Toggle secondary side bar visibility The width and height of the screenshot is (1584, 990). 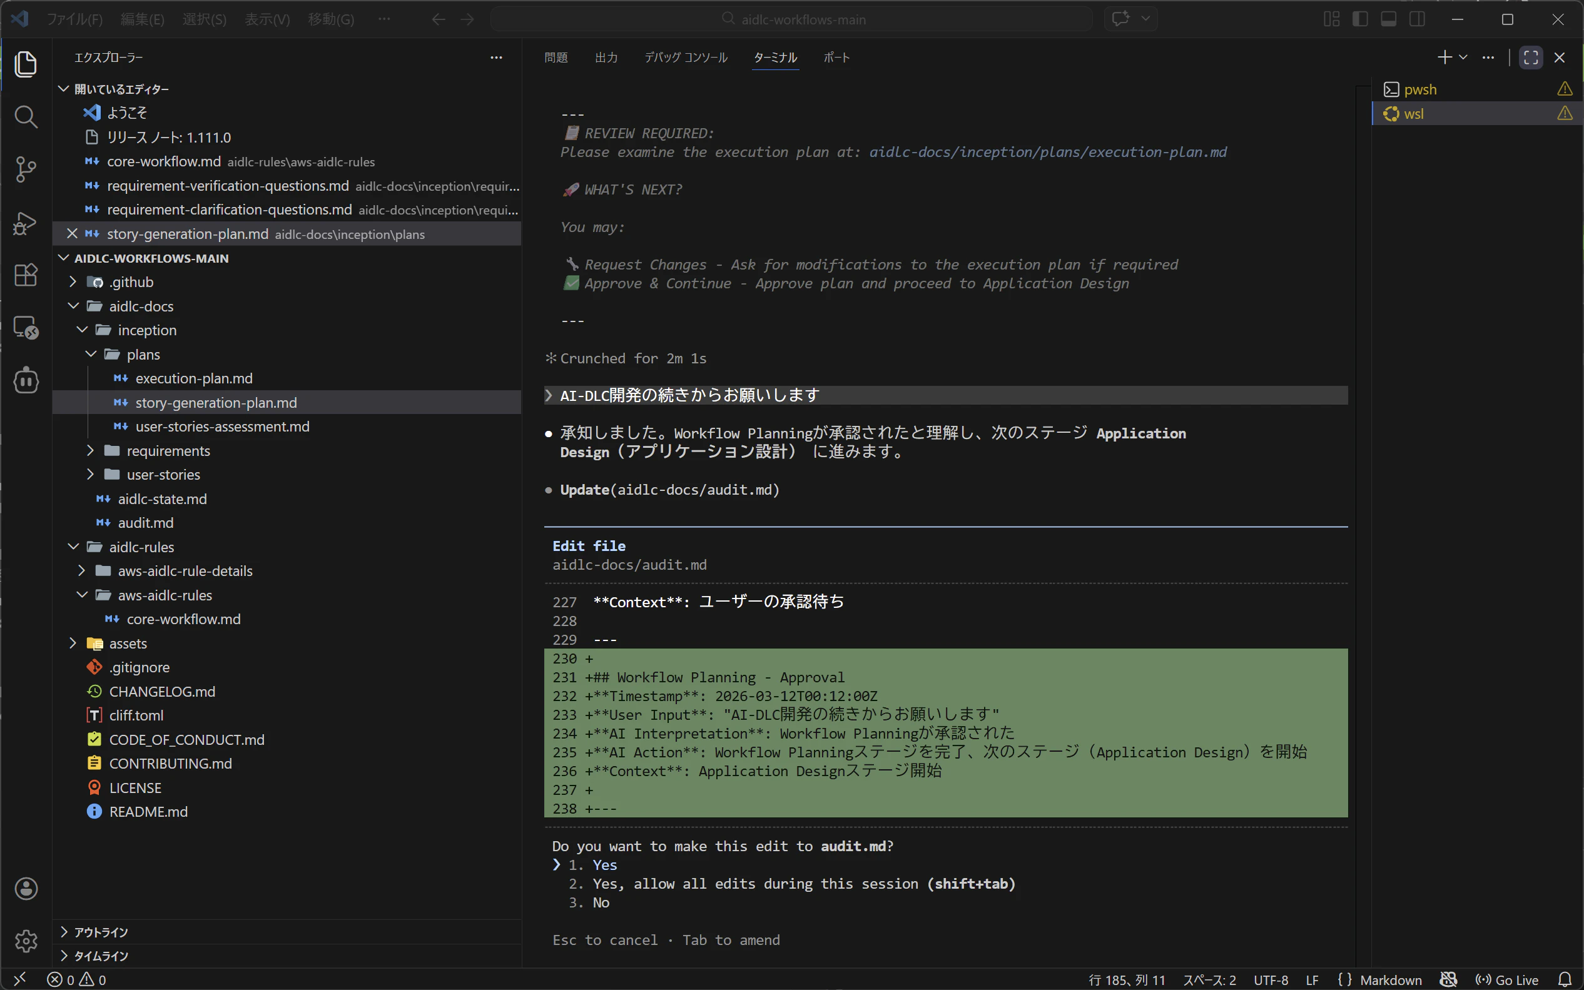[1417, 19]
